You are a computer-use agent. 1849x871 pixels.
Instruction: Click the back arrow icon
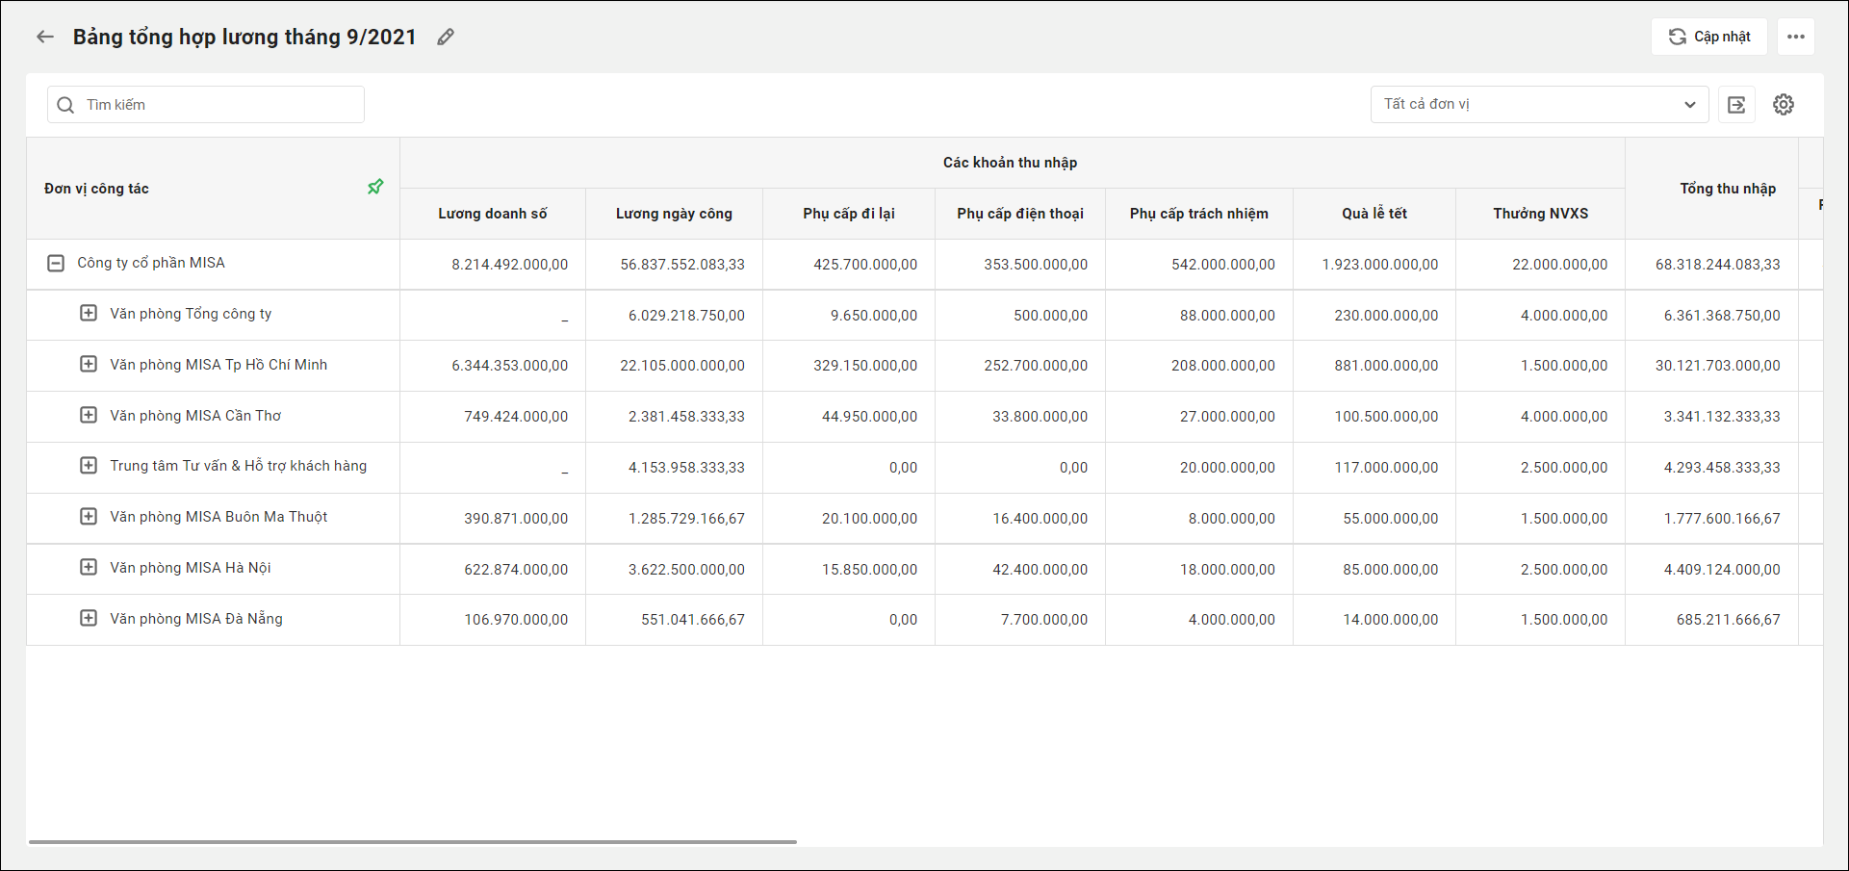point(44,37)
